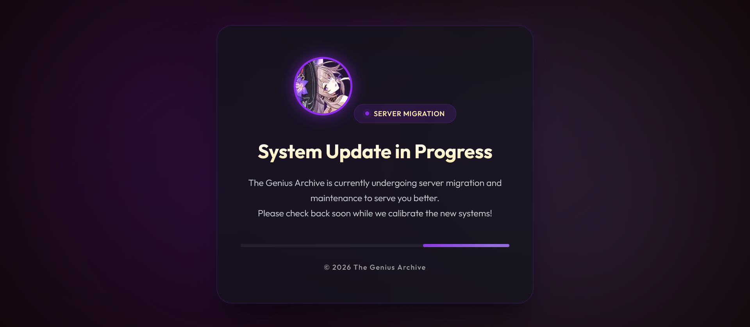Click the copyright 2026 footer text

tap(375, 267)
